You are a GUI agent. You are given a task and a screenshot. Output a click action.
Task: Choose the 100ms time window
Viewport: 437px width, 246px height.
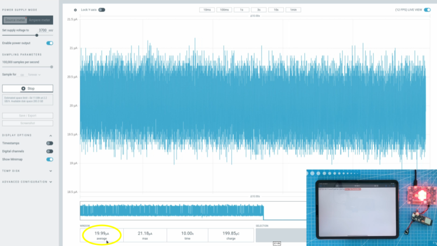(224, 10)
